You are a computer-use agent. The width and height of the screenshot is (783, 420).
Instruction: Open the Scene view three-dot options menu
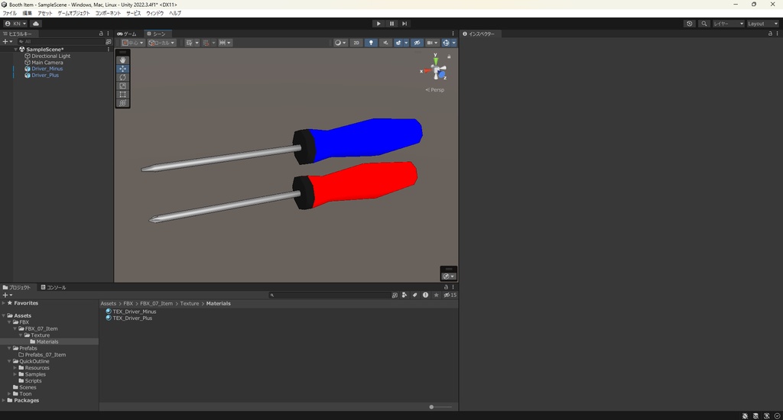453,34
